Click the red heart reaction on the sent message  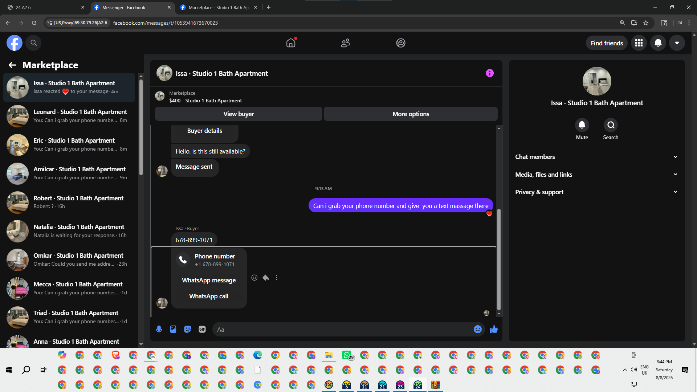[489, 213]
